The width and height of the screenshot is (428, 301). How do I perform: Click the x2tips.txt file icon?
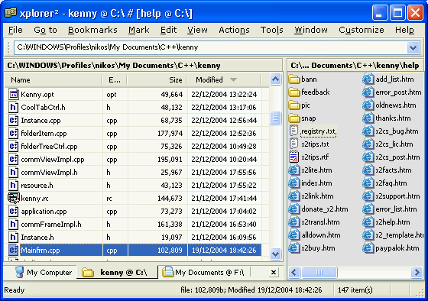pyautogui.click(x=293, y=144)
